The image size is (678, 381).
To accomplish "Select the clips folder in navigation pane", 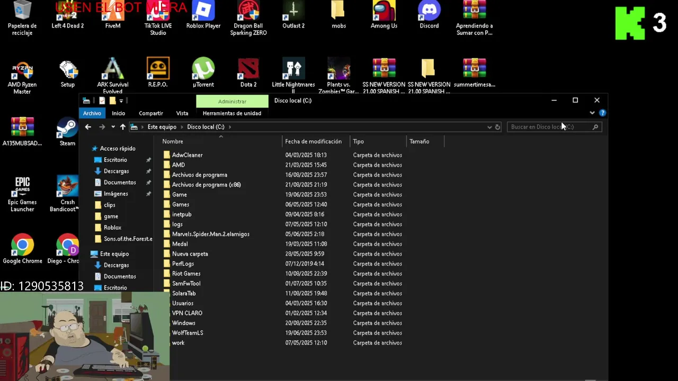I will pos(110,205).
